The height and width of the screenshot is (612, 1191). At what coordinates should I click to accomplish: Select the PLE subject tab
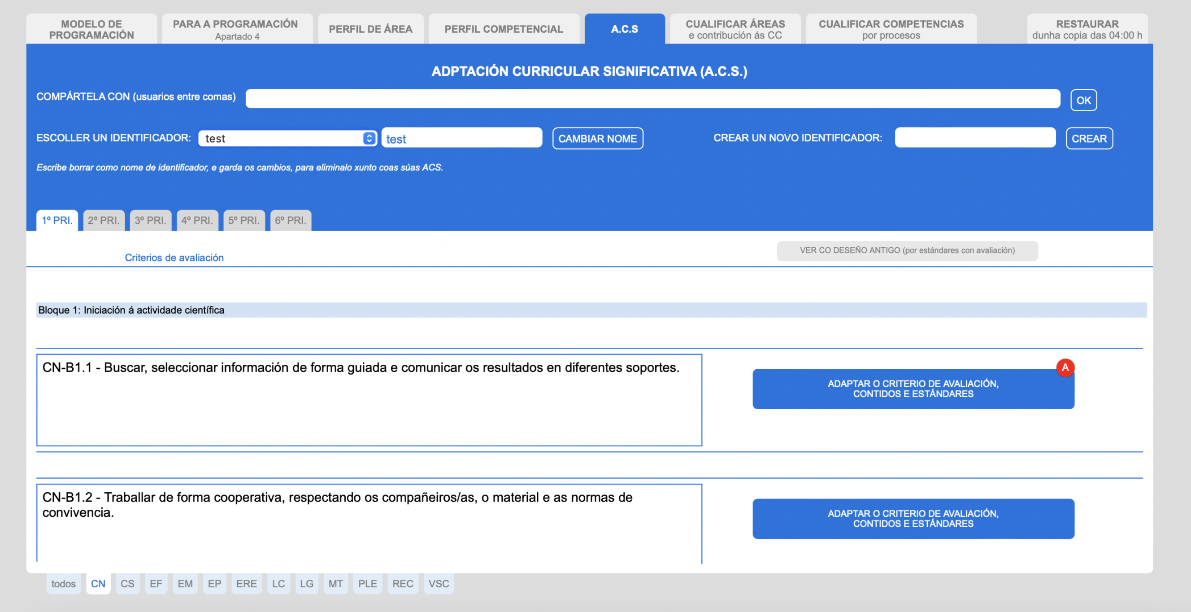click(x=368, y=584)
